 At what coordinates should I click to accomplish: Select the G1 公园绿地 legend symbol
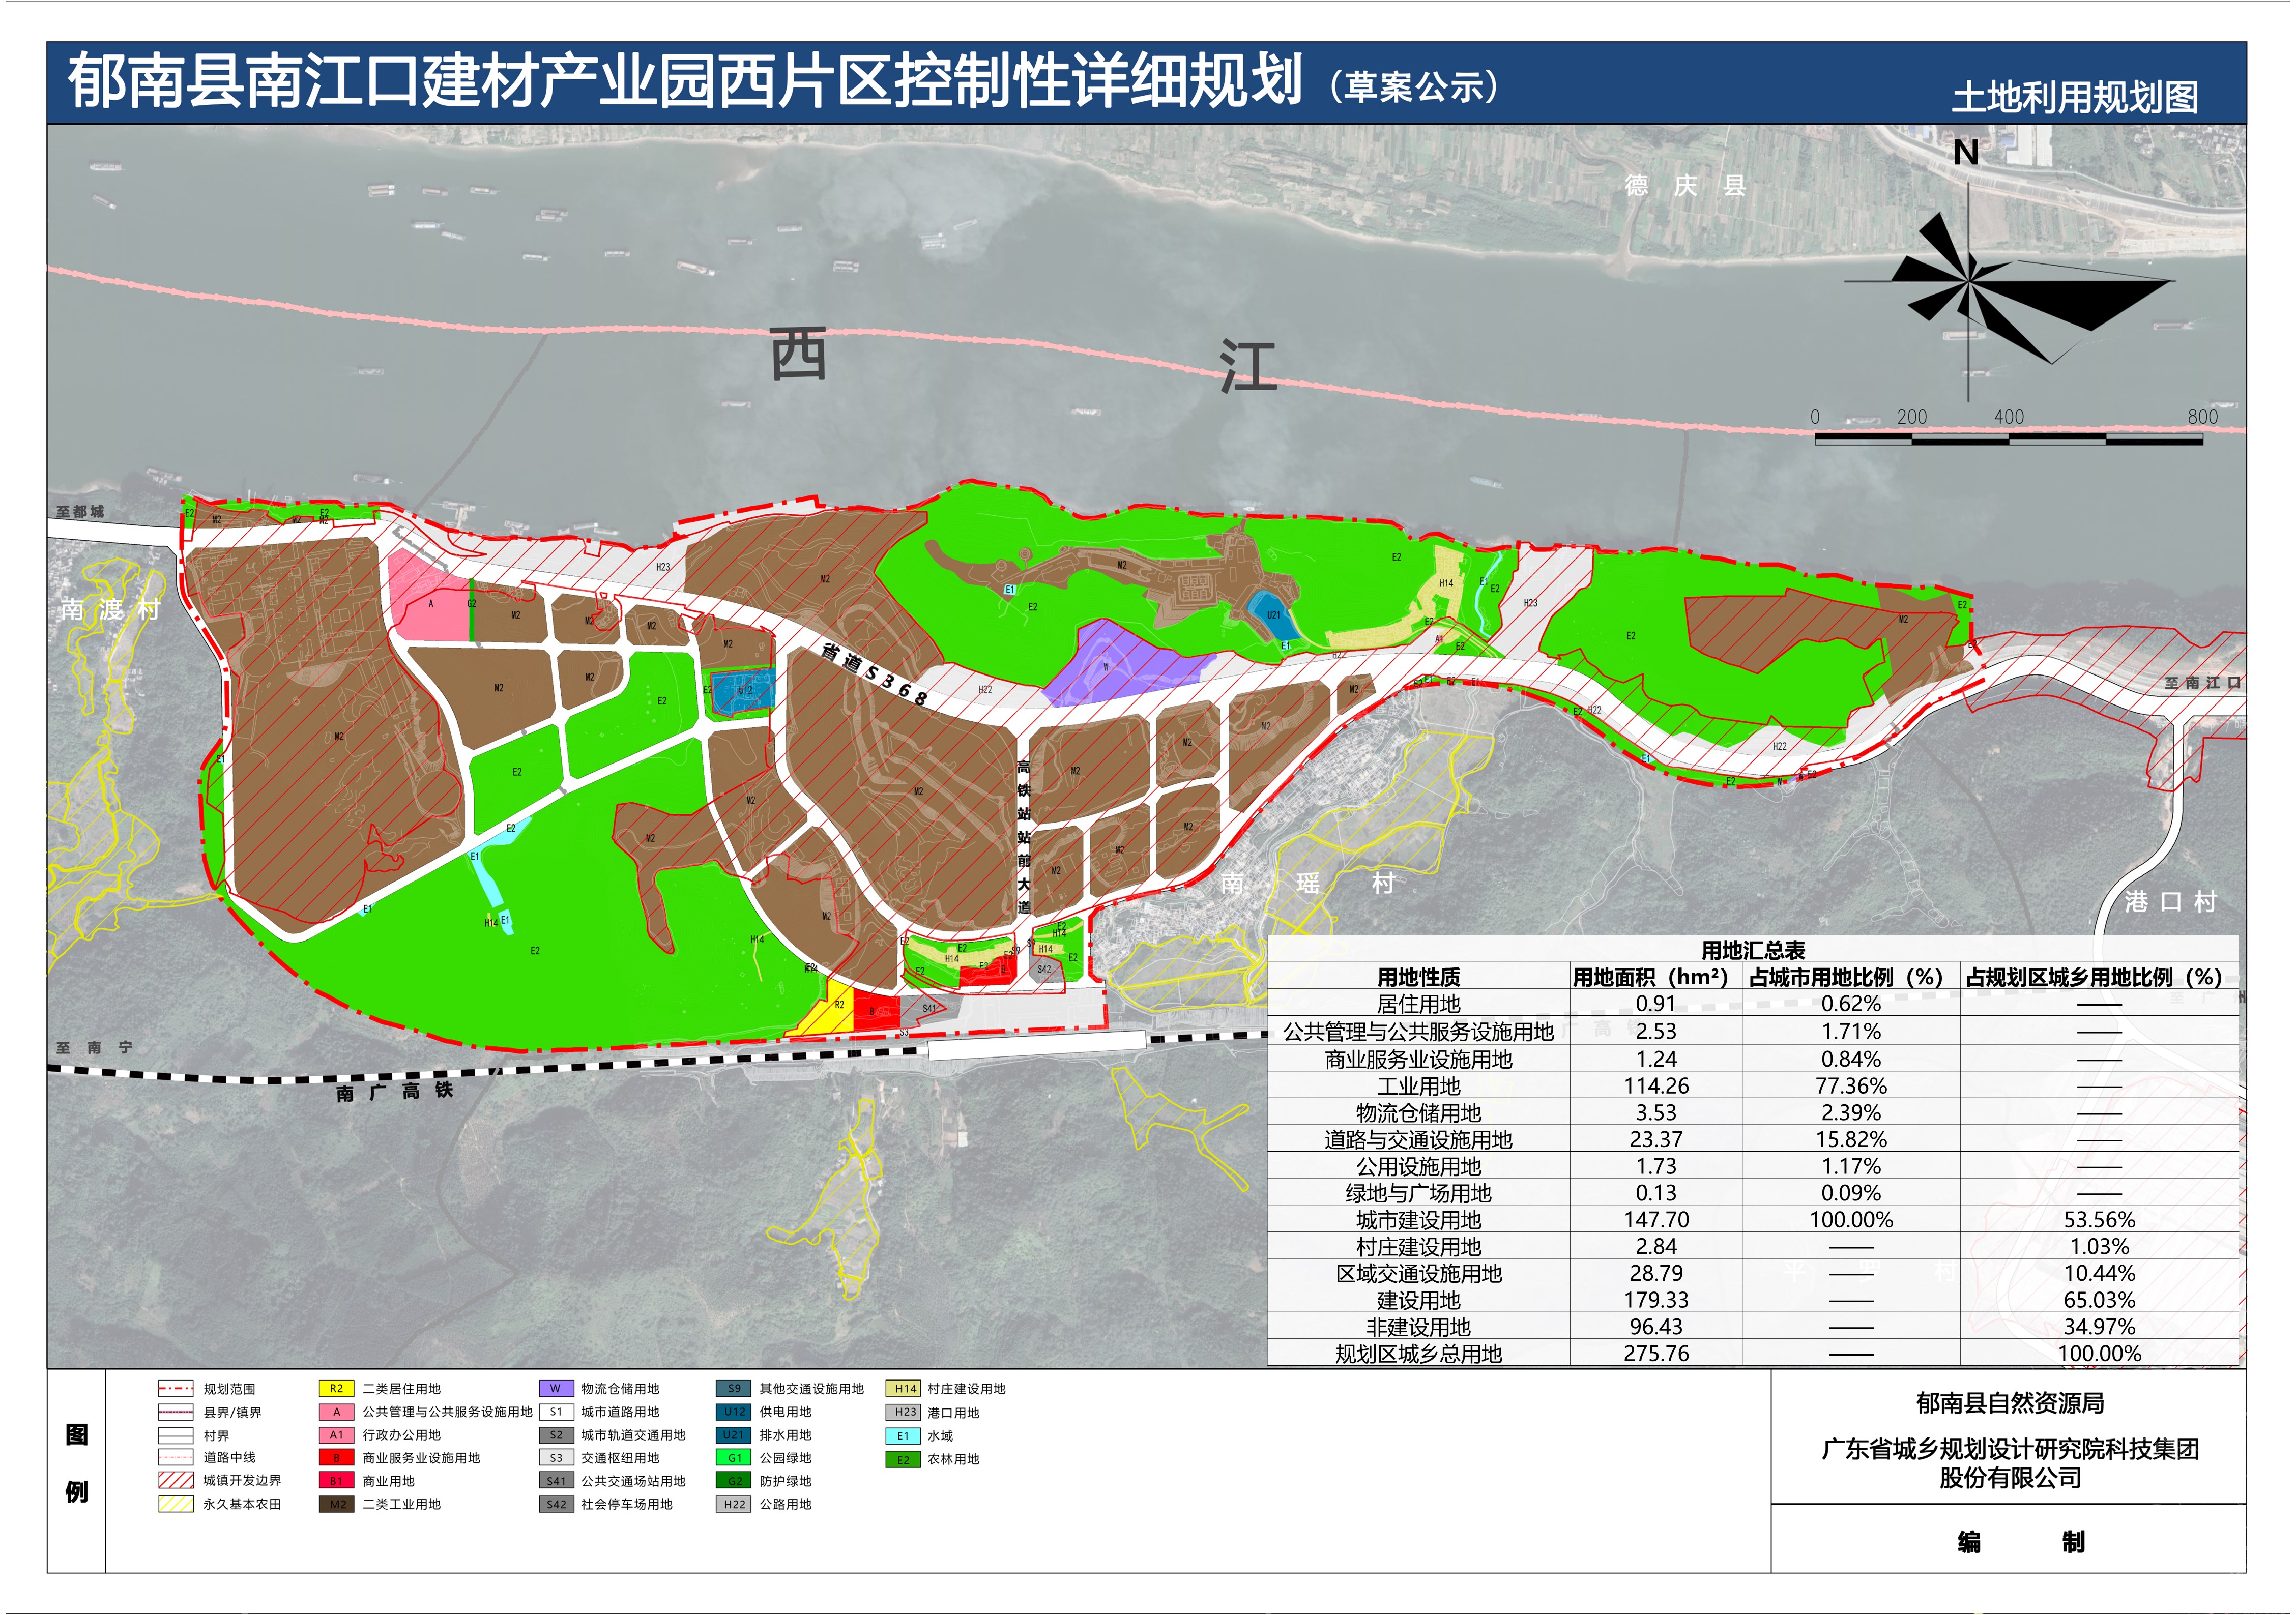coord(734,1458)
